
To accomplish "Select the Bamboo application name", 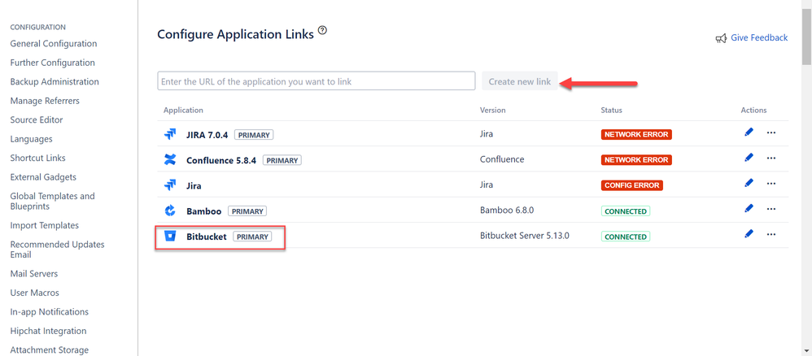I will 204,211.
